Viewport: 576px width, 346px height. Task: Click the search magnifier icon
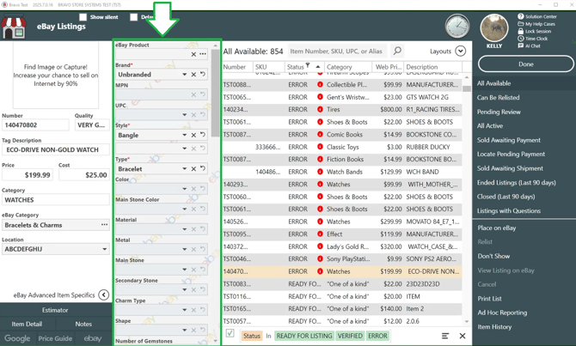click(397, 51)
